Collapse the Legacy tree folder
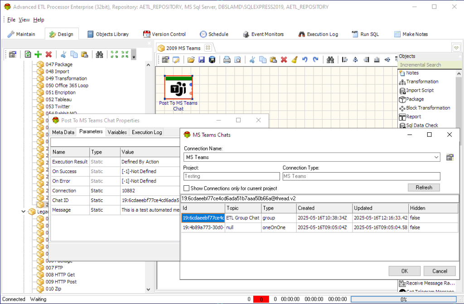The image size is (464, 304). (x=24, y=211)
